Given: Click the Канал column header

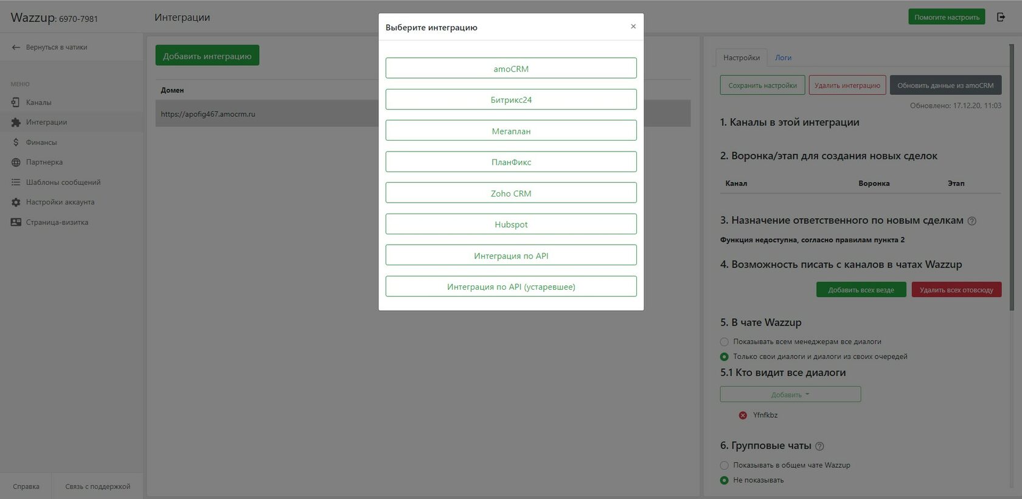Looking at the screenshot, I should point(736,183).
